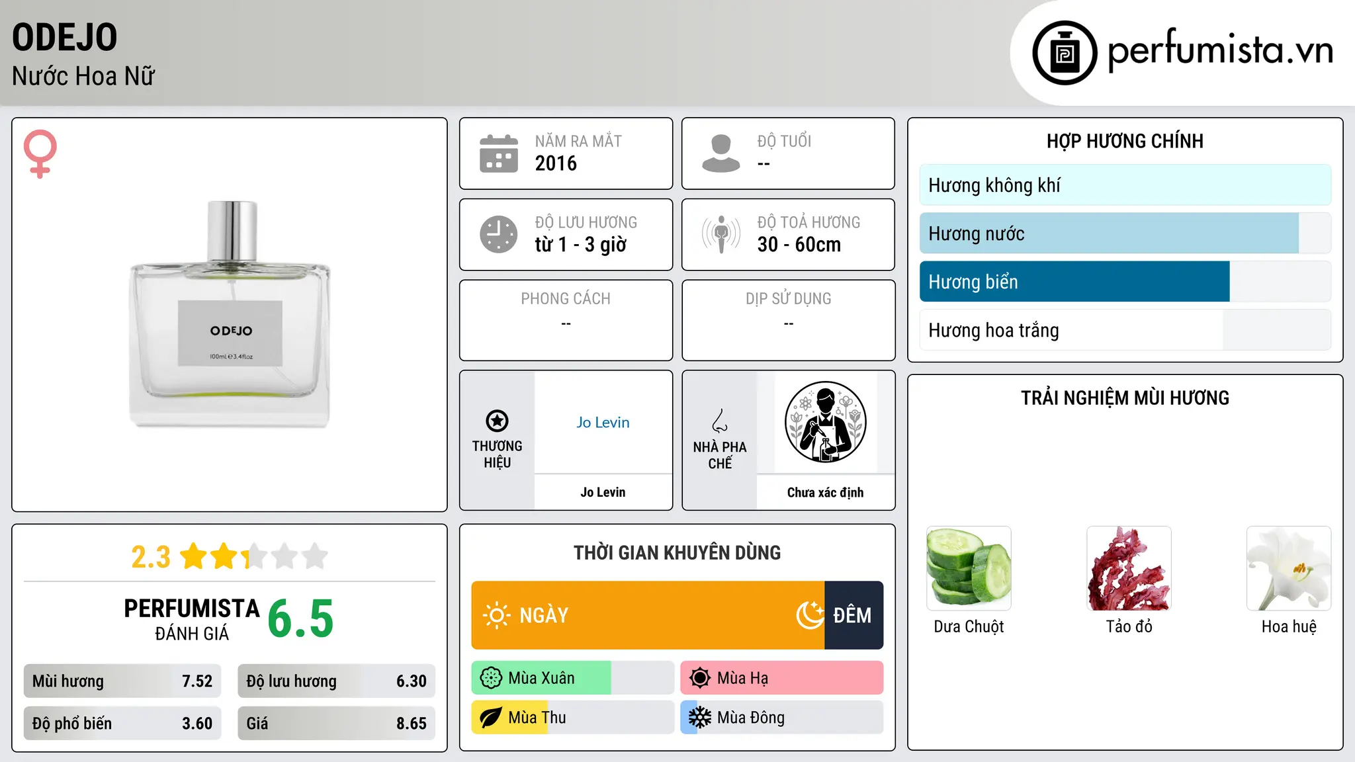1355x762 pixels.
Task: Click the 'Chưa xác định' perfumer caption
Action: click(826, 492)
